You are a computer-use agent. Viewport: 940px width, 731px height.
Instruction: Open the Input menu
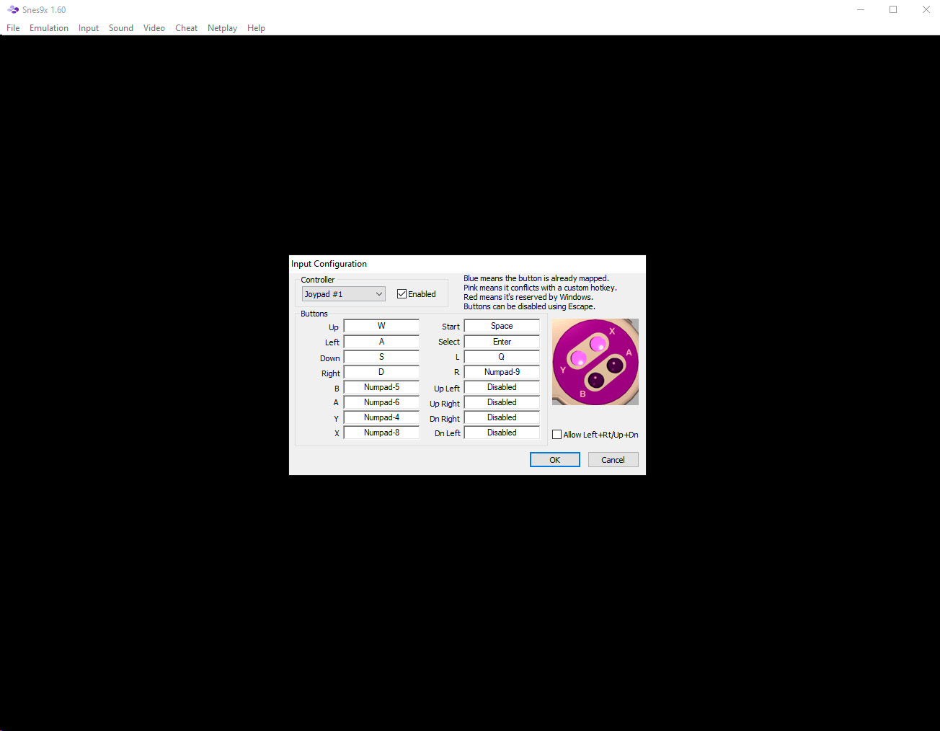89,28
